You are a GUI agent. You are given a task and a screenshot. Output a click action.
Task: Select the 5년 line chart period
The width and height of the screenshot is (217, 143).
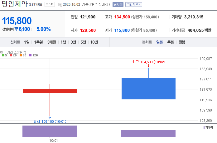click(83, 42)
